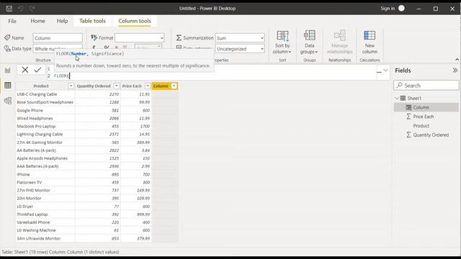This screenshot has width=461, height=259.
Task: Select Product field in Fields pane
Action: pyautogui.click(x=421, y=126)
